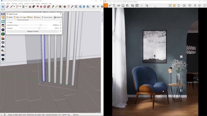Start Enscape from left vertical toolbar
Viewport: 207px width, 116px height.
(3, 17)
